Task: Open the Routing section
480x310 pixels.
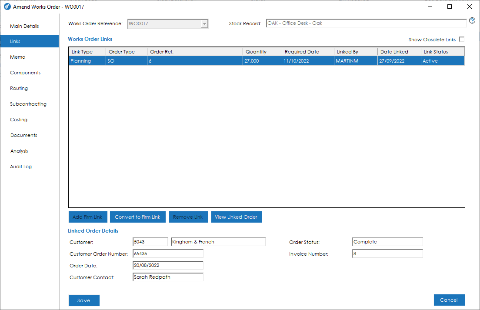Action: coord(19,88)
